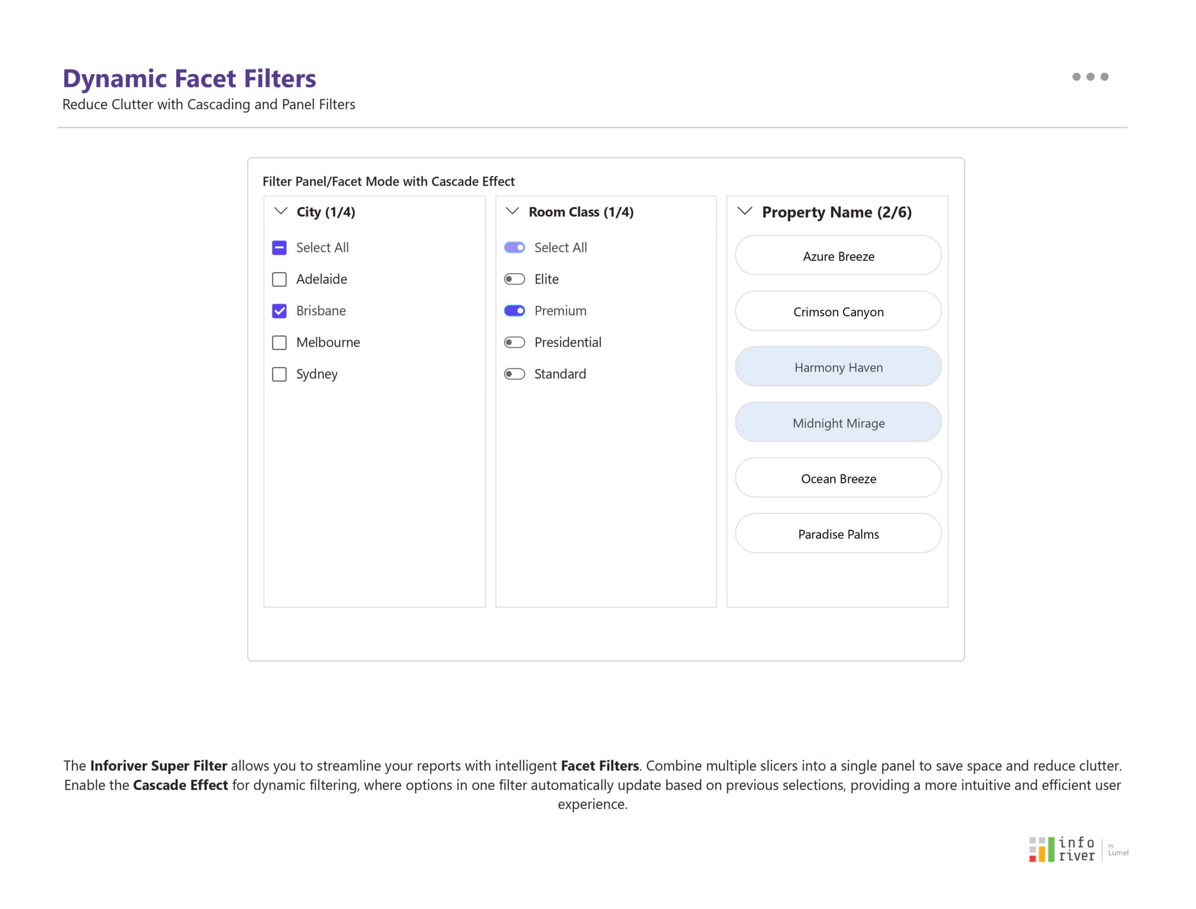1196x909 pixels.
Task: Collapse the City filter section
Action: point(280,212)
